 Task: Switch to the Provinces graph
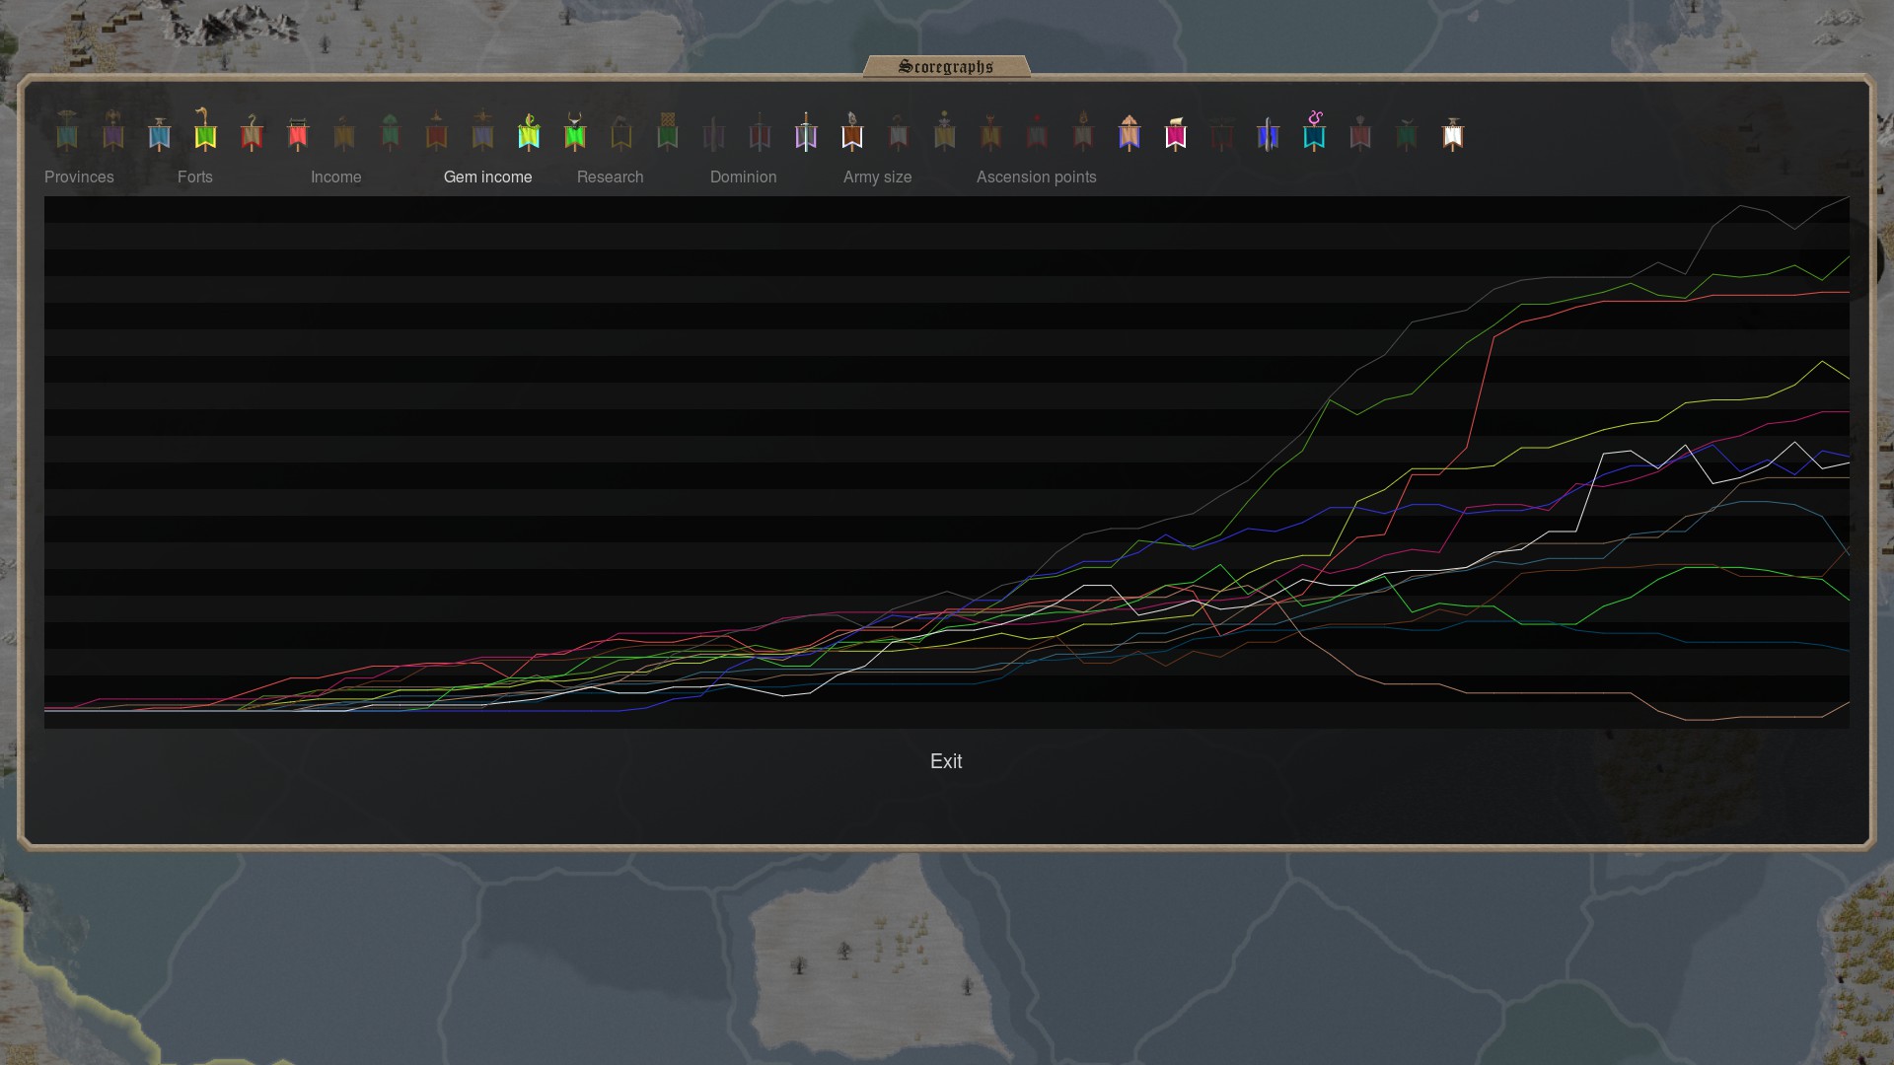coord(79,177)
